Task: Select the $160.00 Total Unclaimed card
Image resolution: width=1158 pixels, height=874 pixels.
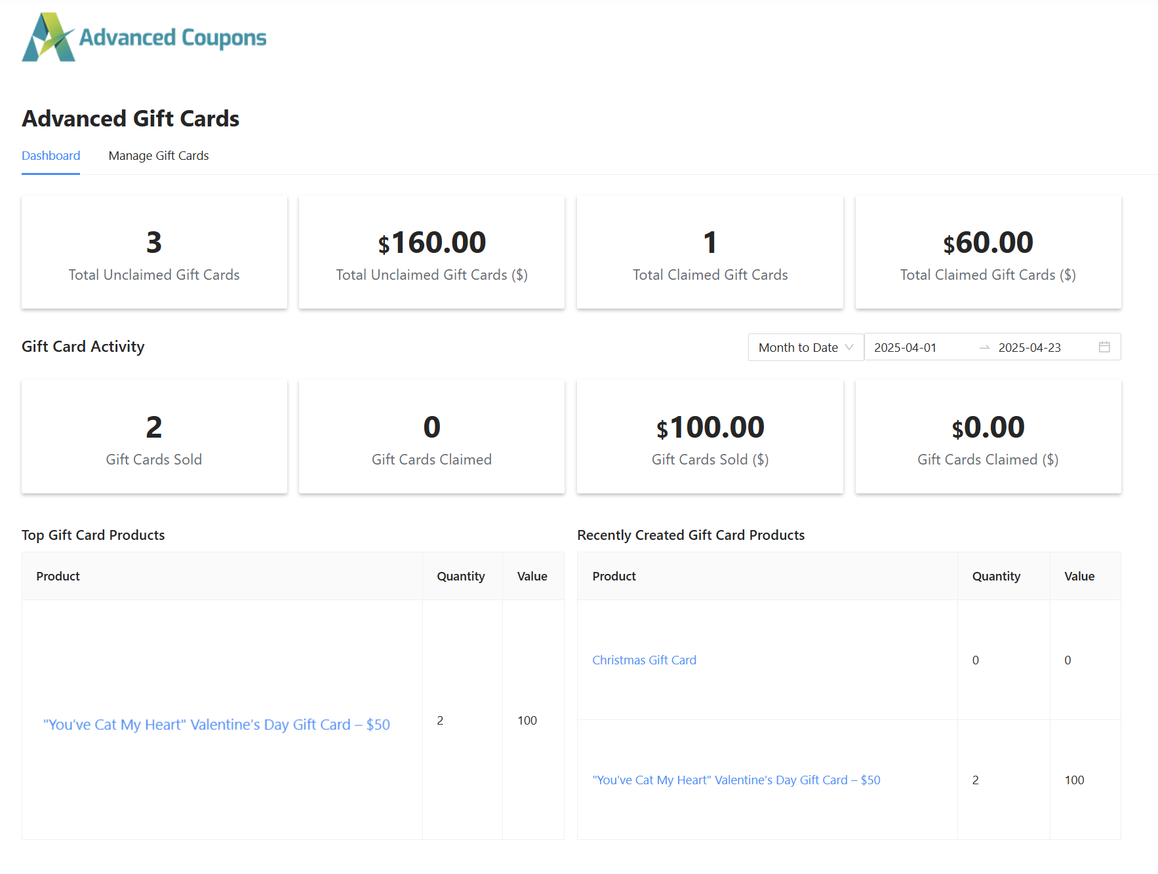Action: [431, 252]
